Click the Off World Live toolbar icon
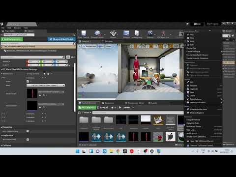The image size is (236, 177). (163, 33)
